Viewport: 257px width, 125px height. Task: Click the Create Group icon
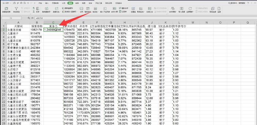click(x=133, y=10)
